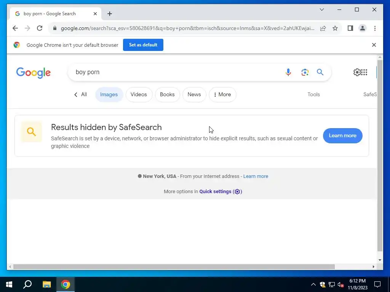Open the search Tools options
390x292 pixels.
tap(313, 95)
